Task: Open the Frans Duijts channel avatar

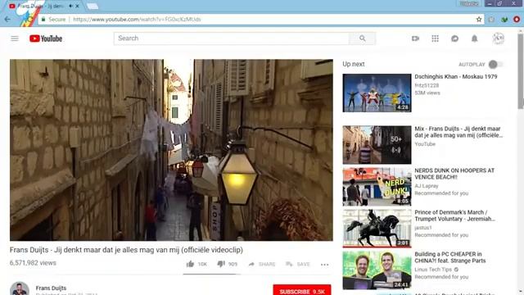Action: [x=20, y=288]
